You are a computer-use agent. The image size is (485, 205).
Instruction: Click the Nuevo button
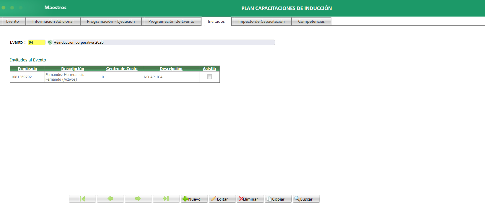click(194, 199)
